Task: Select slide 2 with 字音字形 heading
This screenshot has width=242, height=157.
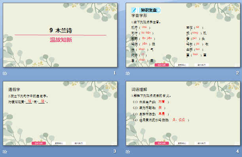Action: [x=183, y=35]
